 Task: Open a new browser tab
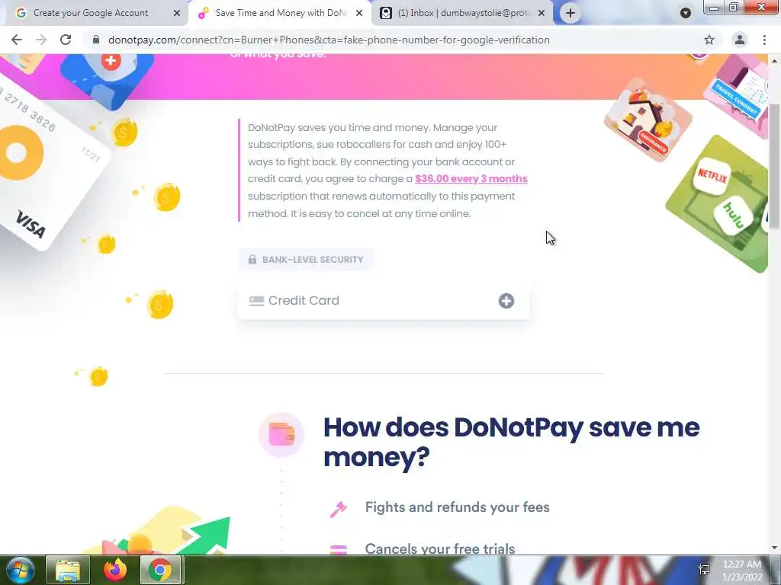click(x=570, y=13)
